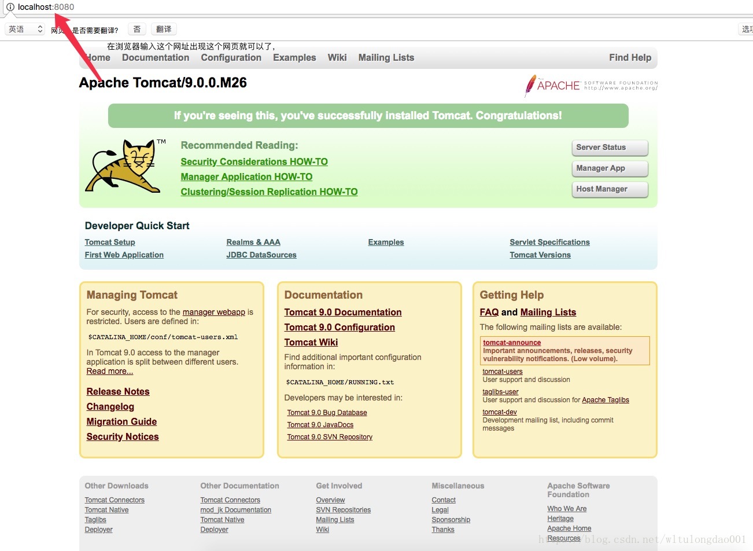Open the tomcat-announce mailing list link
This screenshot has width=753, height=551.
click(x=512, y=343)
